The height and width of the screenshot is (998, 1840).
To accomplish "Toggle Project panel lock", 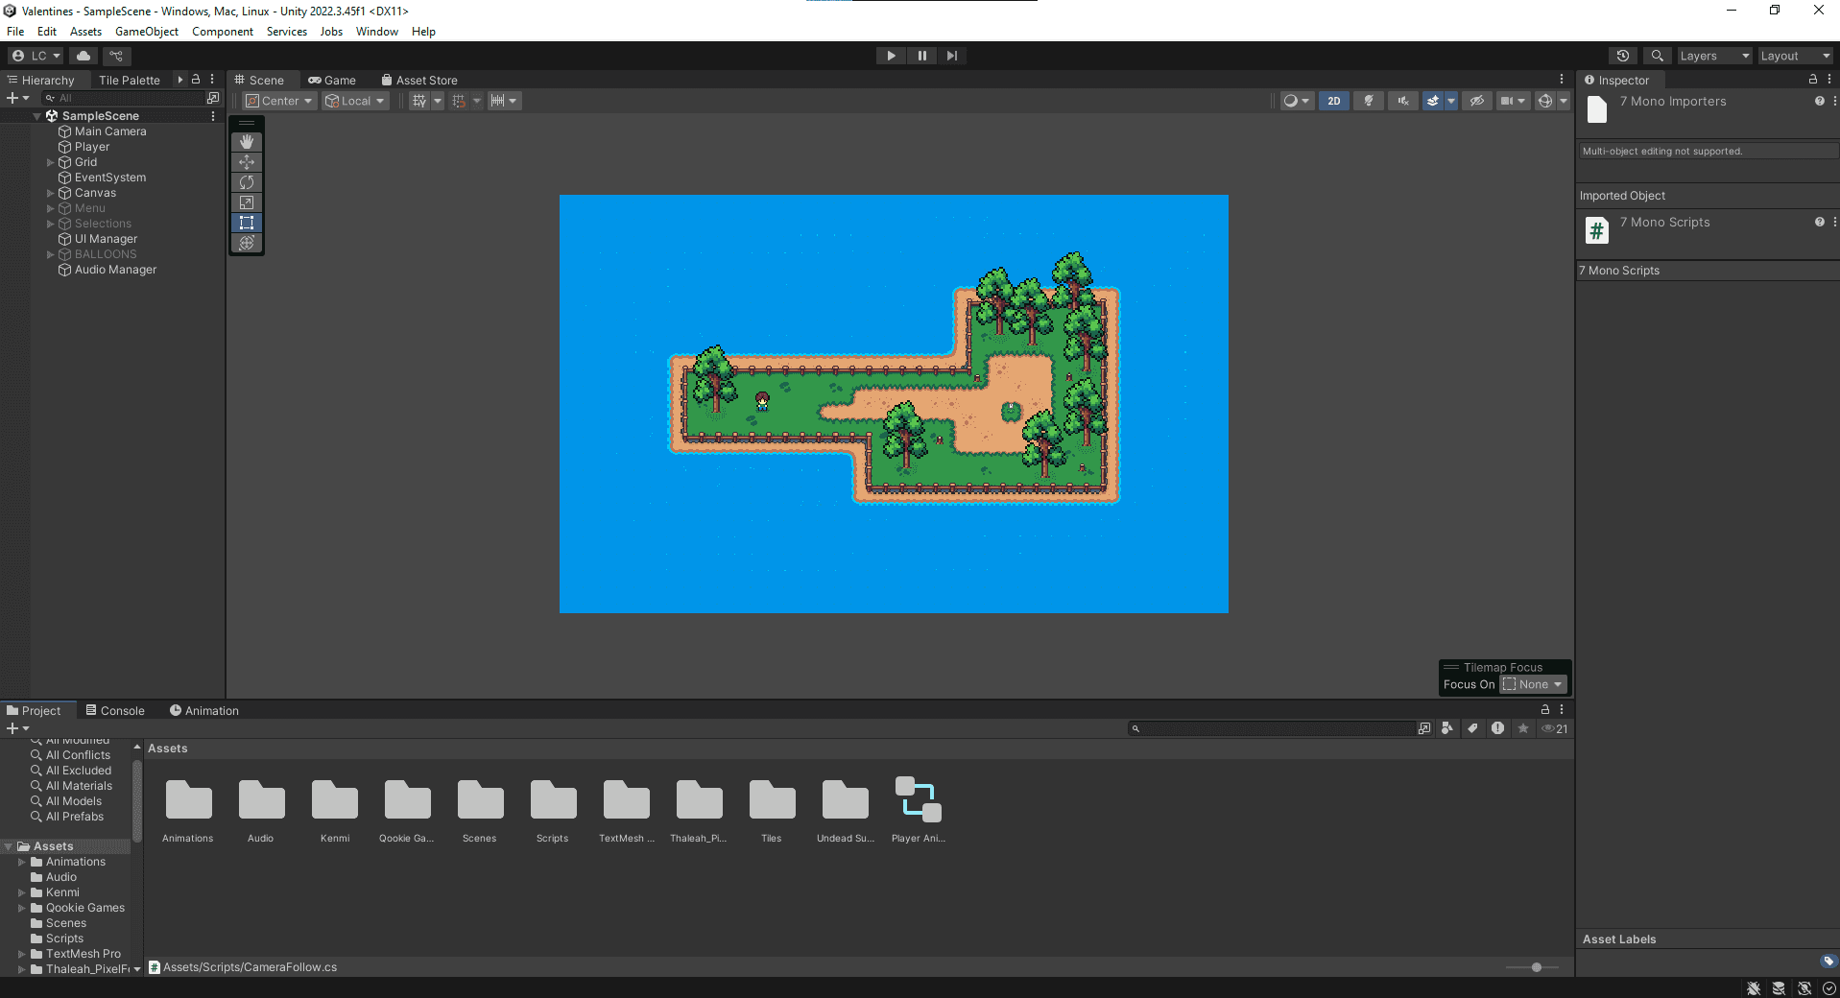I will point(1545,710).
